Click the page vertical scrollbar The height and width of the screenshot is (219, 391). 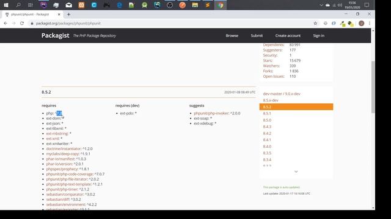tap(373, 87)
